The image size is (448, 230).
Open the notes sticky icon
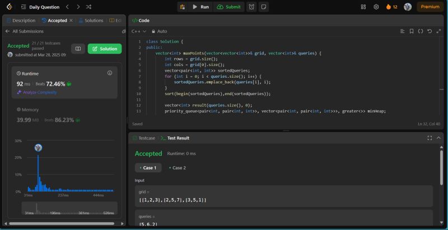point(264,7)
